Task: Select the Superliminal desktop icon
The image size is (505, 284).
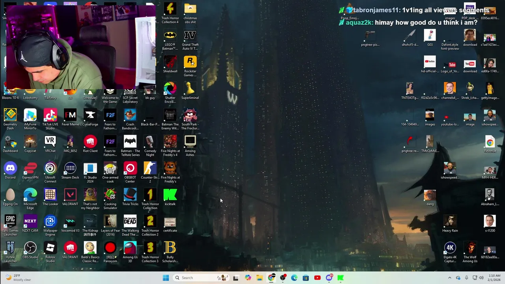Action: (x=190, y=91)
